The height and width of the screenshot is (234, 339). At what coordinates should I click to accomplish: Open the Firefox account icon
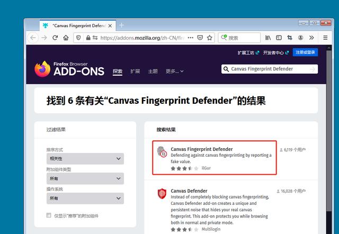(x=300, y=38)
